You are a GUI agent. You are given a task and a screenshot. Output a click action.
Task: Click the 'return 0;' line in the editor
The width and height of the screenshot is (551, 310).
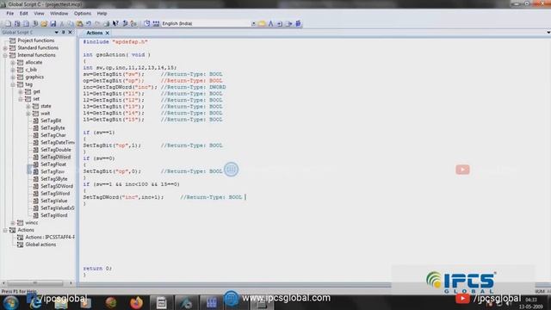click(97, 269)
